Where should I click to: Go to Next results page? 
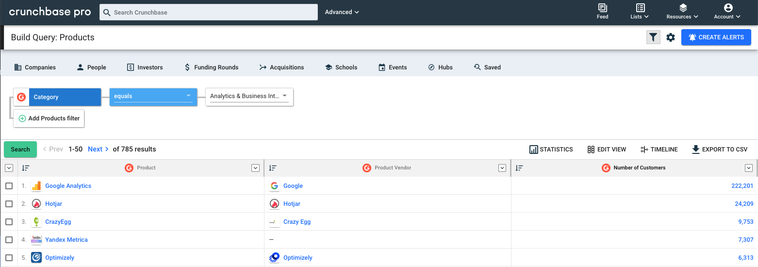(x=98, y=150)
